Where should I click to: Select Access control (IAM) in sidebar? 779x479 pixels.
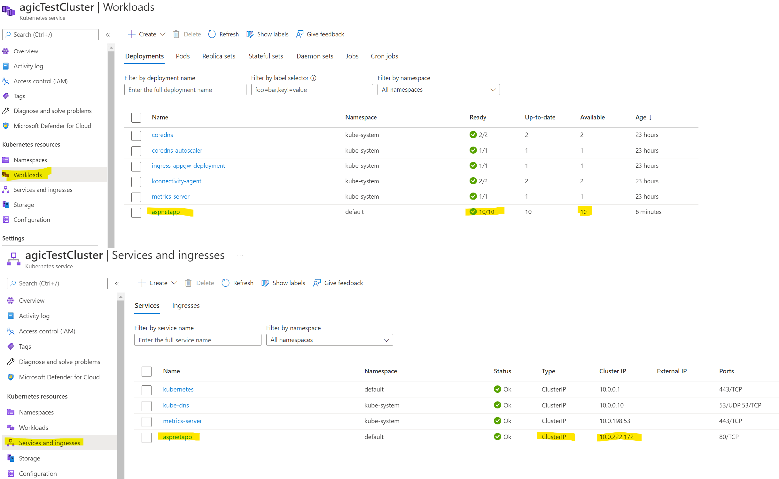tap(40, 81)
